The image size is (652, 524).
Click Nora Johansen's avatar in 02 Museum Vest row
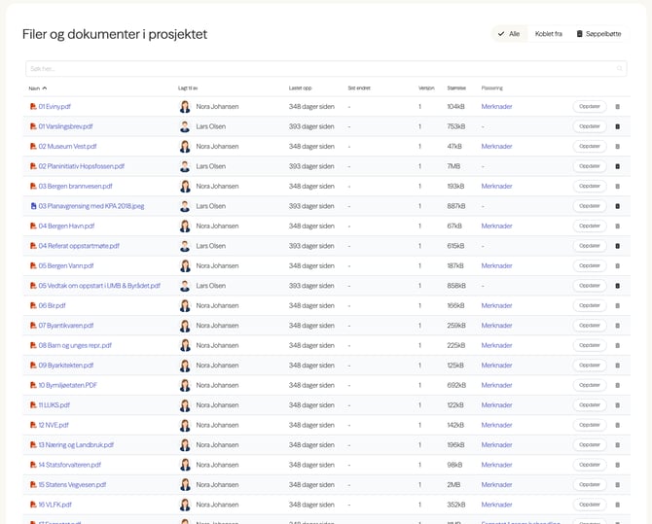(185, 146)
